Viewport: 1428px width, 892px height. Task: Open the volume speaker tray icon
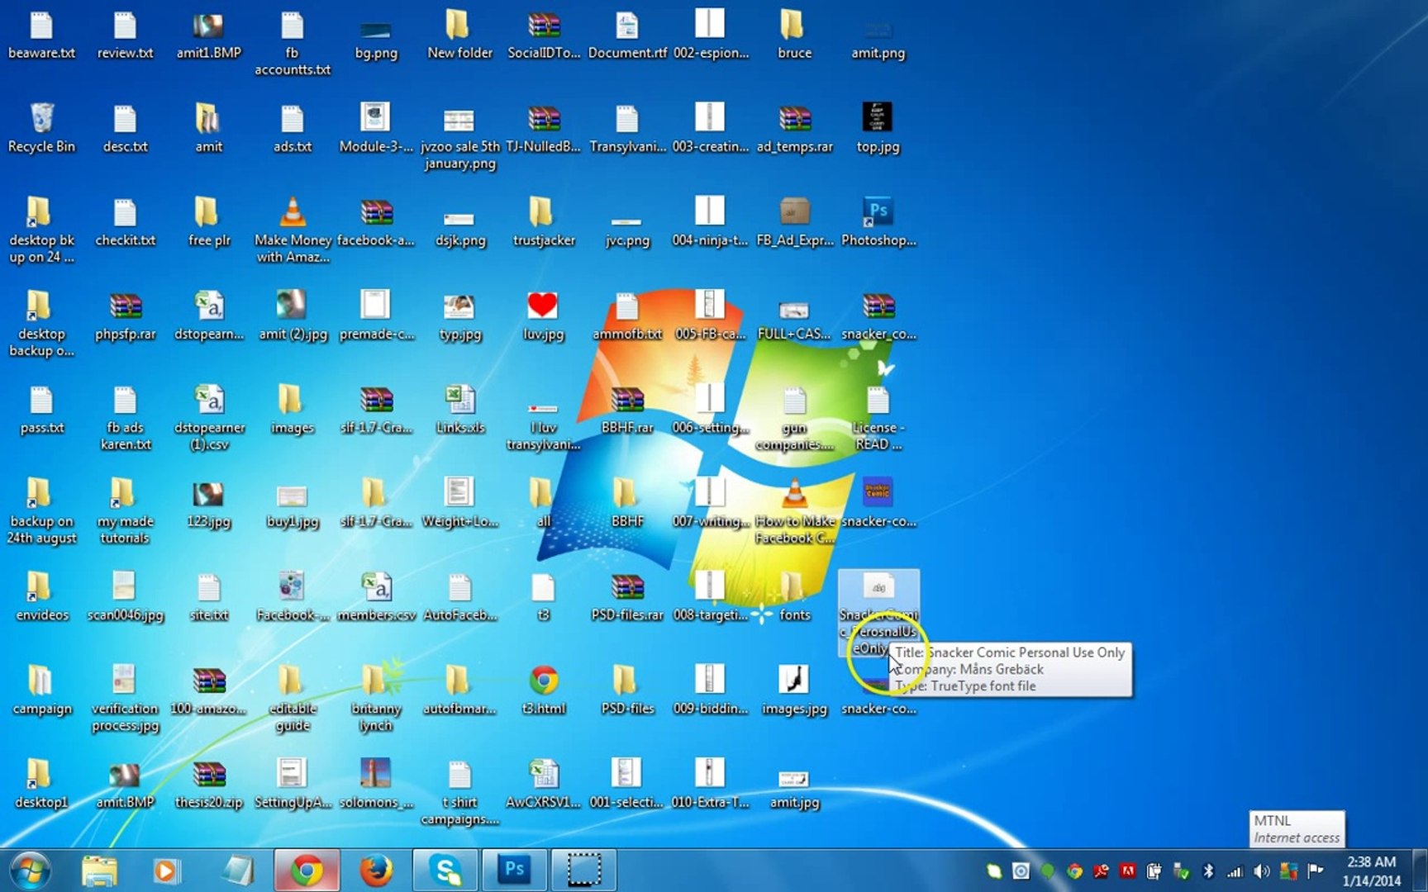coord(1261,871)
